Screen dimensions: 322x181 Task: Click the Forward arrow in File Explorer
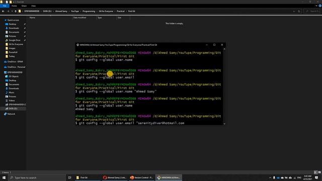(8, 11)
